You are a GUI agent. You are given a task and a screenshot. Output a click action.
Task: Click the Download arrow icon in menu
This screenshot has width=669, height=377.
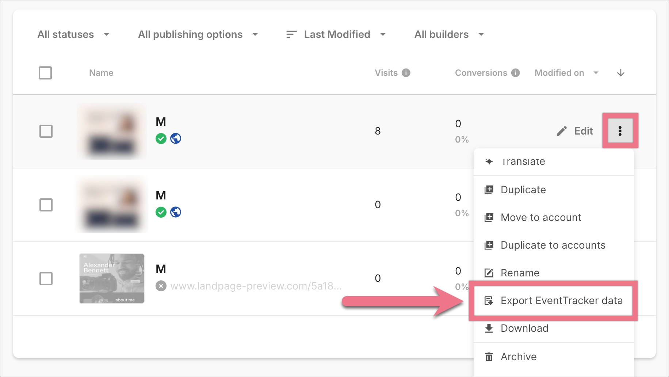(x=489, y=329)
